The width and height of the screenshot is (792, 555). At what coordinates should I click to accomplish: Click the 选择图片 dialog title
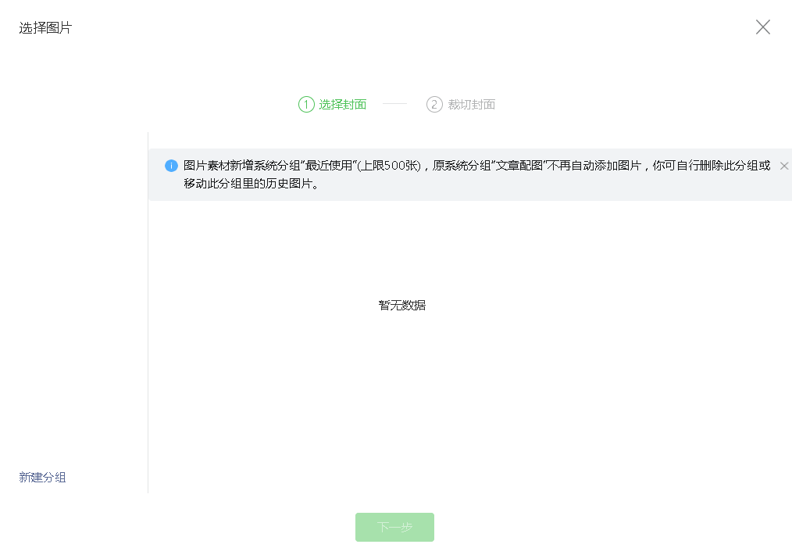point(45,28)
